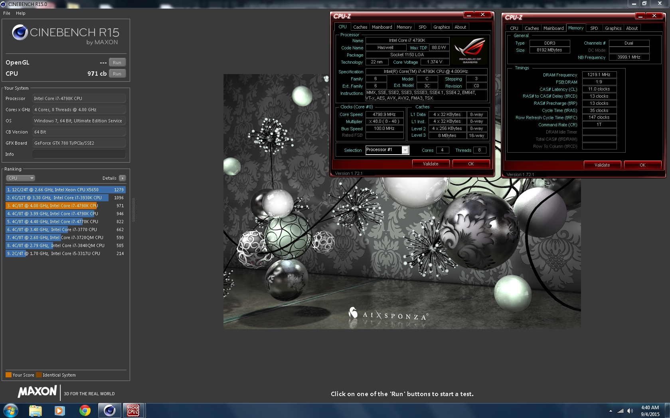Click the empty Info input field
670x418 pixels.
click(79, 154)
